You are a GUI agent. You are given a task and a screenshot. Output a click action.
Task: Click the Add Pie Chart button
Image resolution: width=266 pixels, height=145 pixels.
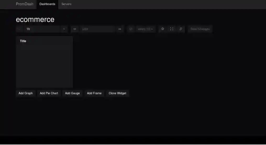(x=49, y=93)
